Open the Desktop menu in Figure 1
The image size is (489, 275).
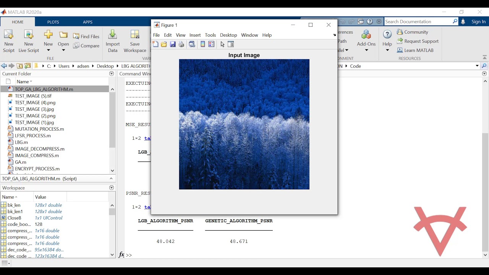[x=228, y=35]
